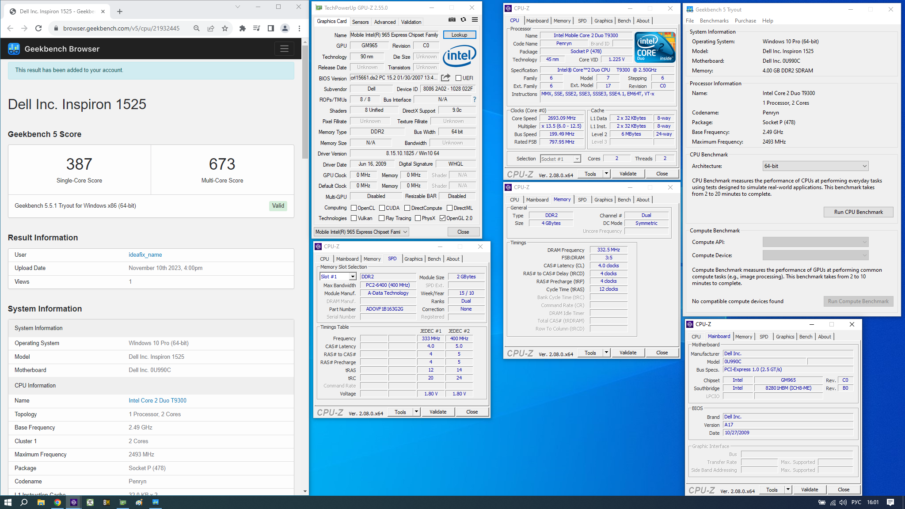Click the Chrome zoom magnifier icon in address bar
The width and height of the screenshot is (905, 509).
click(x=197, y=28)
